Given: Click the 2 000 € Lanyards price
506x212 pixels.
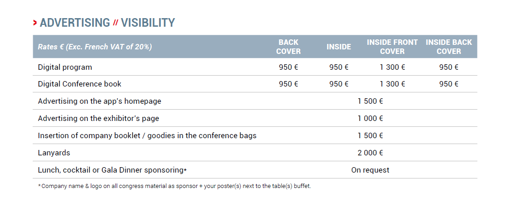Looking at the screenshot, I should tap(370, 153).
